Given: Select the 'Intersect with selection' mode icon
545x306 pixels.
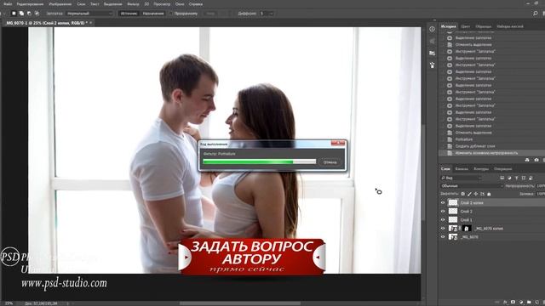Looking at the screenshot, I should [37, 14].
